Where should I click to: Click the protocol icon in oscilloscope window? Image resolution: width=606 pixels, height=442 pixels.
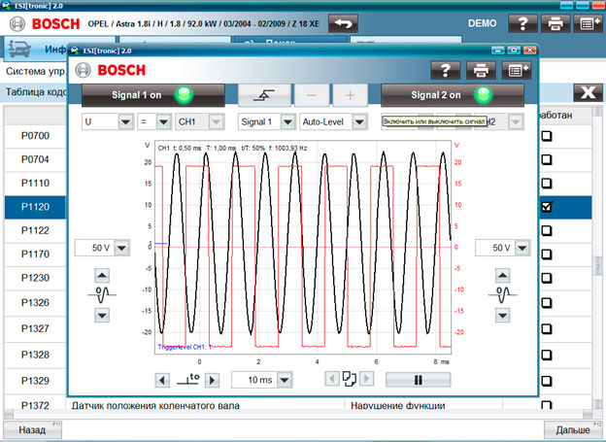[x=517, y=70]
